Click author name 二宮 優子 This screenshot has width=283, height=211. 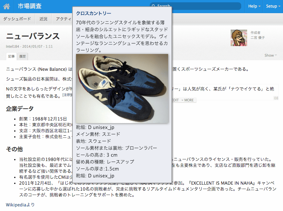pyautogui.click(x=257, y=38)
